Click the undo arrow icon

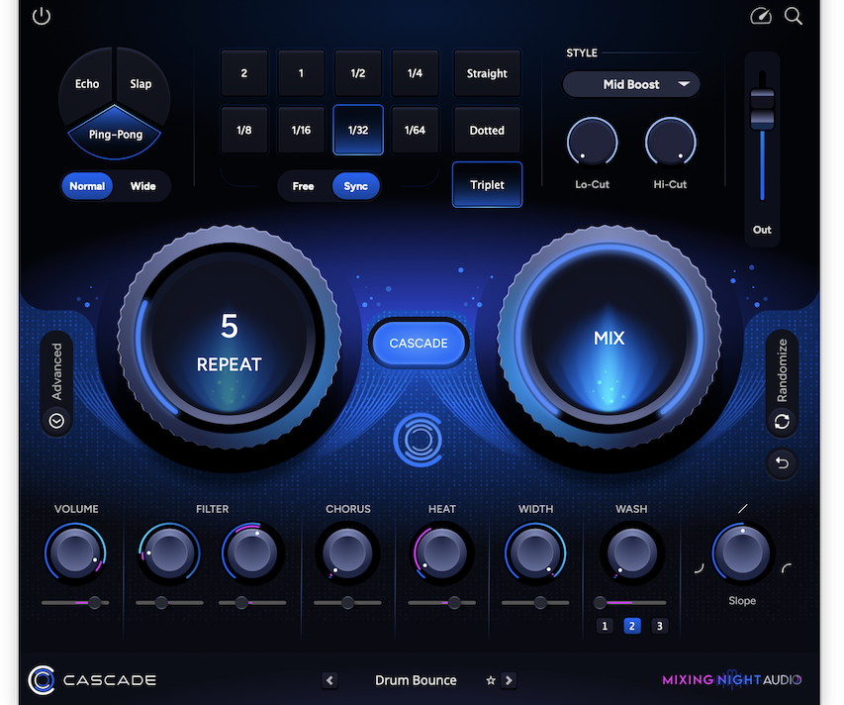[x=782, y=462]
